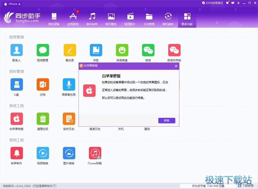The width and height of the screenshot is (258, 189).
Task: Switch to 视频影片 tab
Action: [x=130, y=19]
